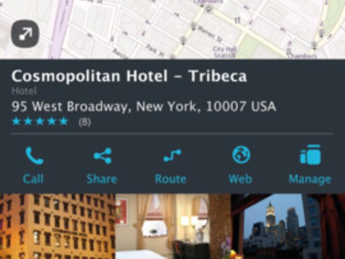This screenshot has width=345, height=259.
Task: Tap the Manage collections icon
Action: [310, 155]
